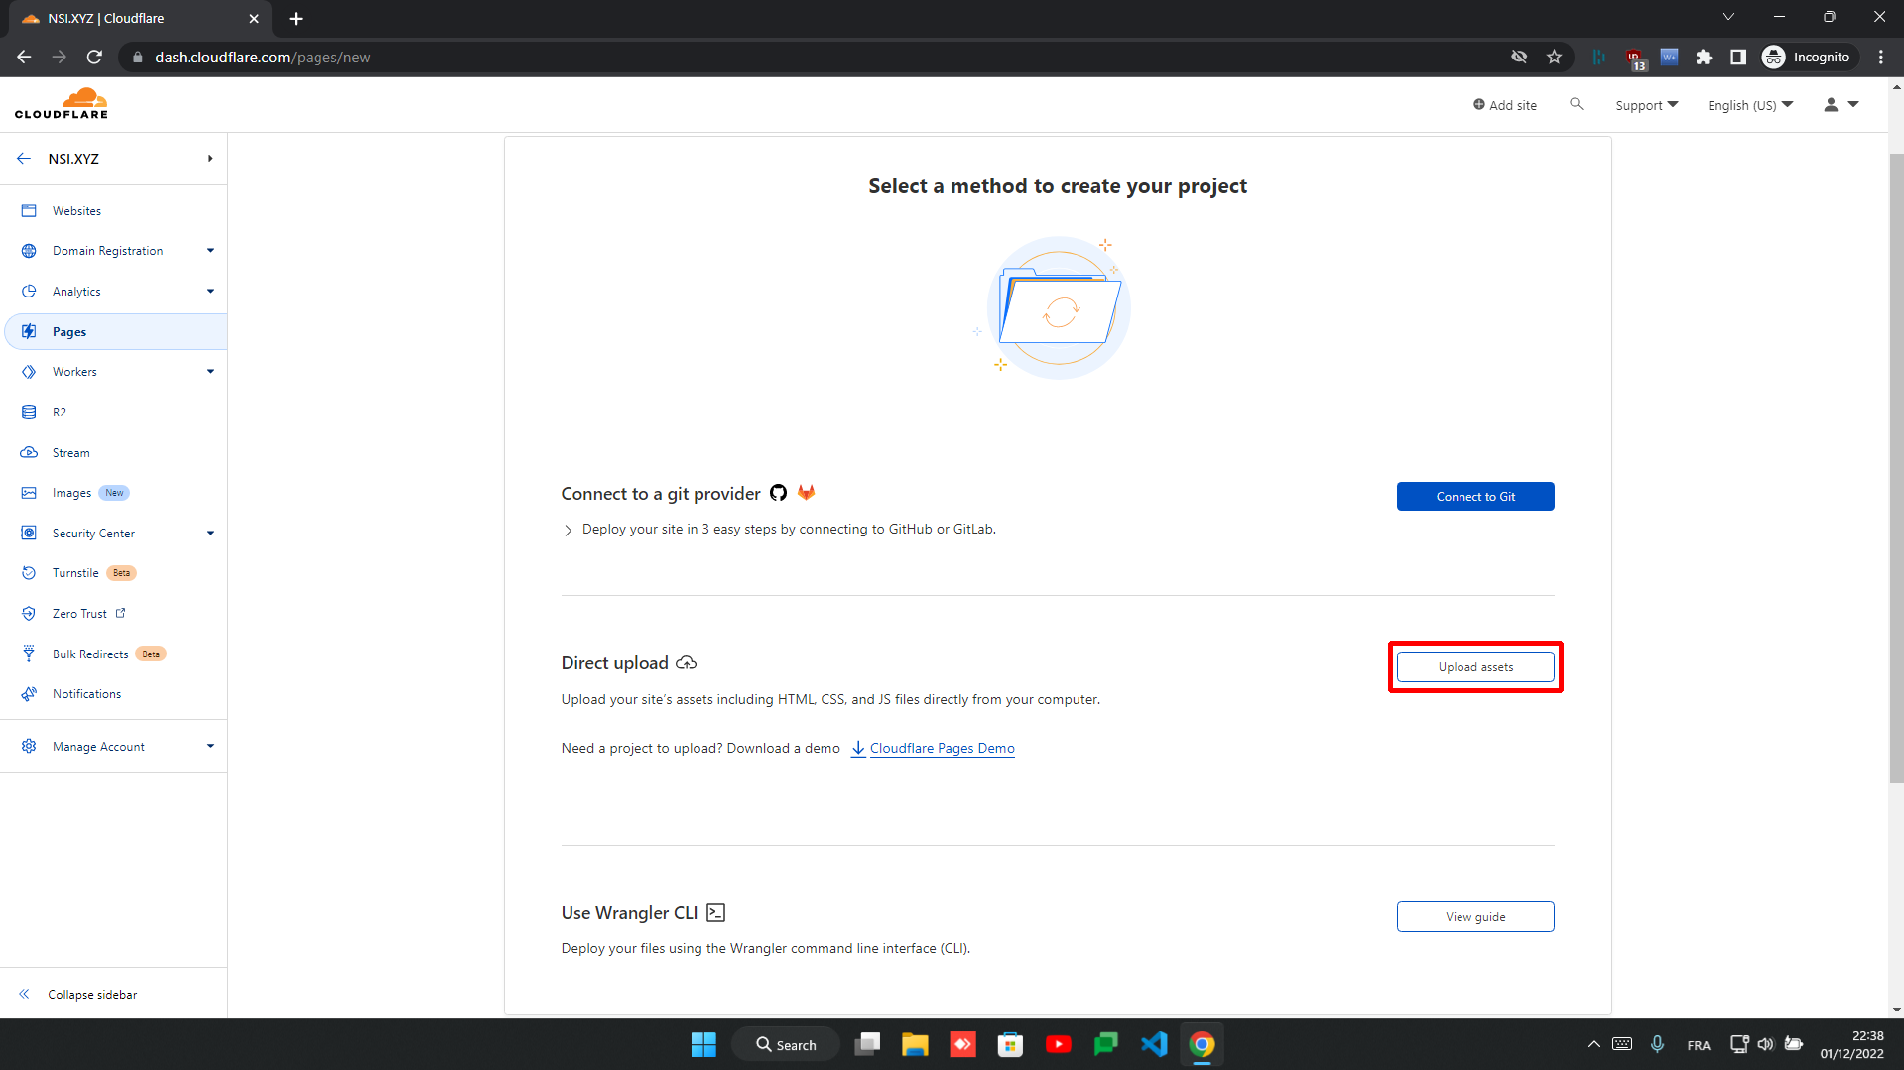1904x1070 pixels.
Task: Launch Visual Studio Code from the taskbar
Action: point(1154,1044)
